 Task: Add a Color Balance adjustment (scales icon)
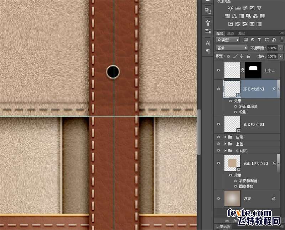tap(234, 16)
